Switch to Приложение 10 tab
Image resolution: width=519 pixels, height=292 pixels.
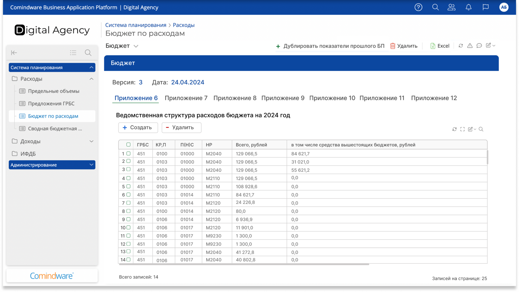pos(332,98)
